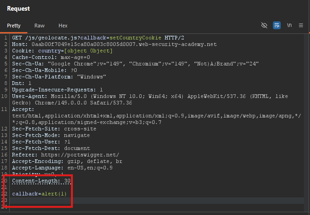This screenshot has height=215, width=310.
Task: Click the Cache-Control header line
Action: 51,58
